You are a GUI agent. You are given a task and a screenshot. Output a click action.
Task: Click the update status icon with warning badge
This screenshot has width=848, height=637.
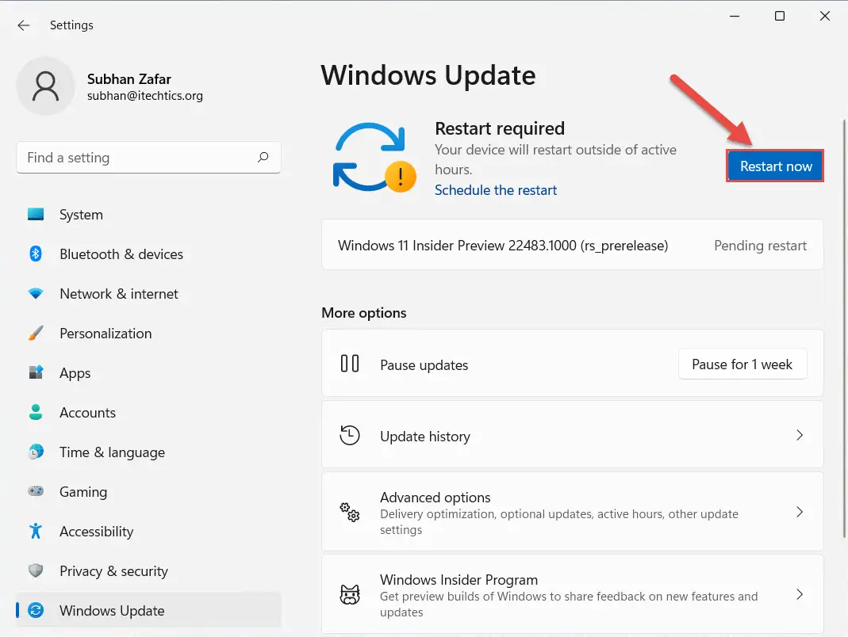point(374,157)
